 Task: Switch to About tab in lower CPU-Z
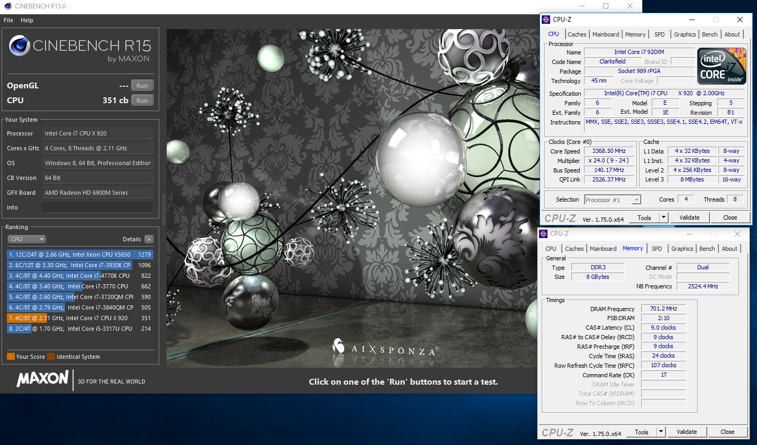729,249
